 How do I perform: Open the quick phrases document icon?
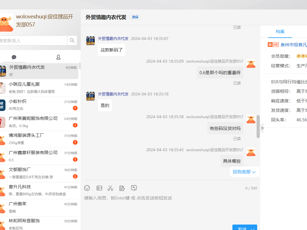tap(122, 188)
